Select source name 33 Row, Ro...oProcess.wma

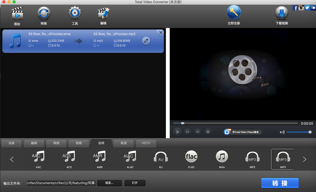pos(49,34)
